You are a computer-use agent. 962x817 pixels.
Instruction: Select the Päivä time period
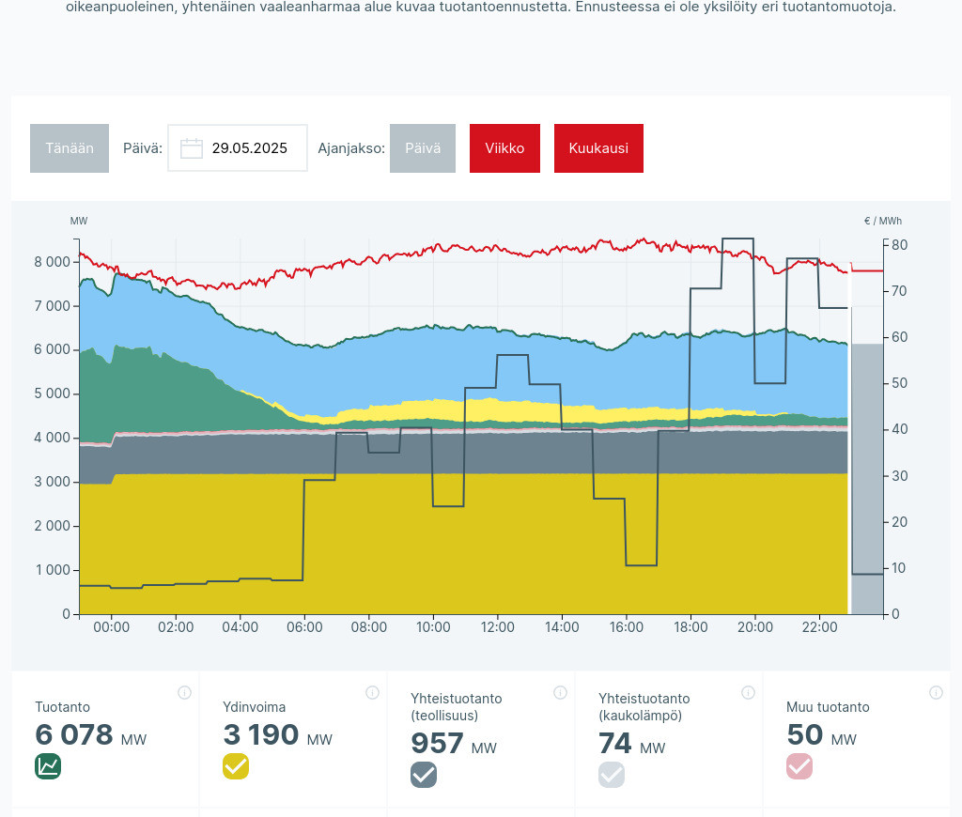point(422,148)
